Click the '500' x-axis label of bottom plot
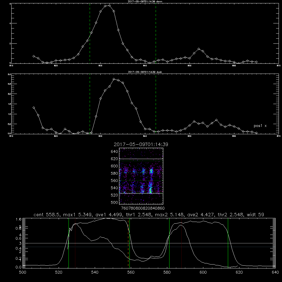The height and width of the screenshot is (282, 282). (23, 272)
